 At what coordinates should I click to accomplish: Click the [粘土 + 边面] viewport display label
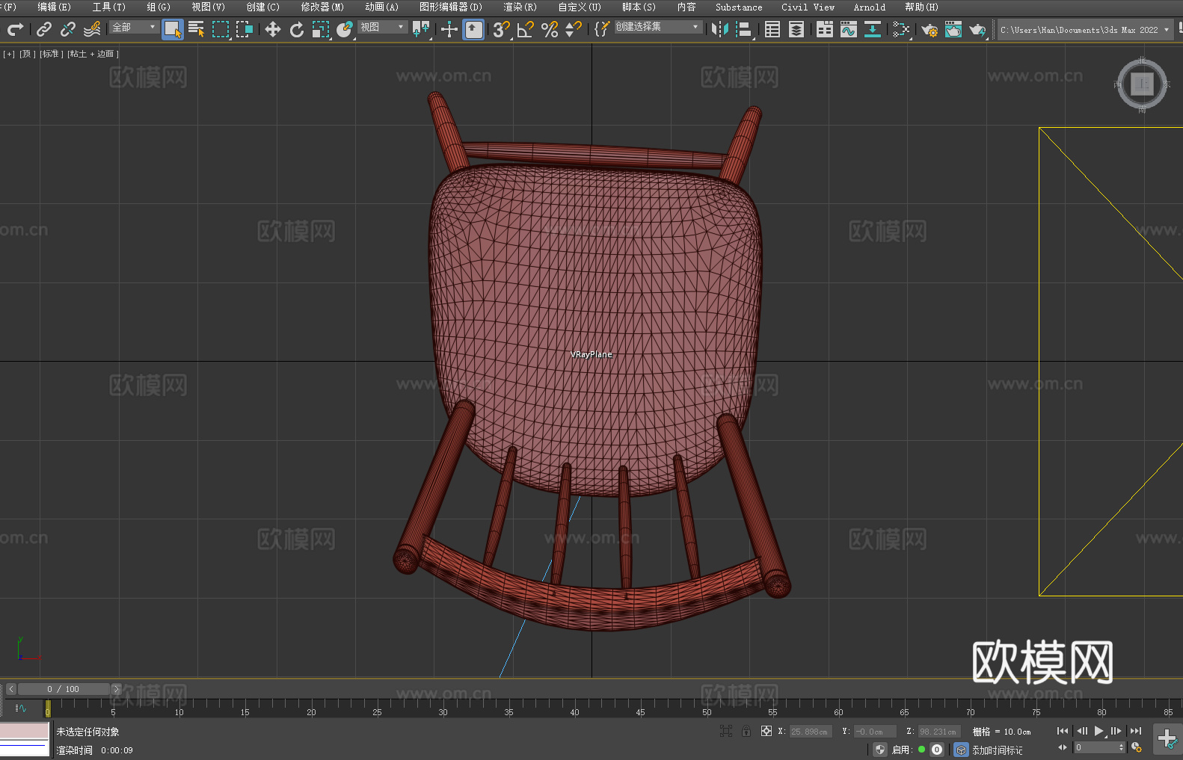93,54
